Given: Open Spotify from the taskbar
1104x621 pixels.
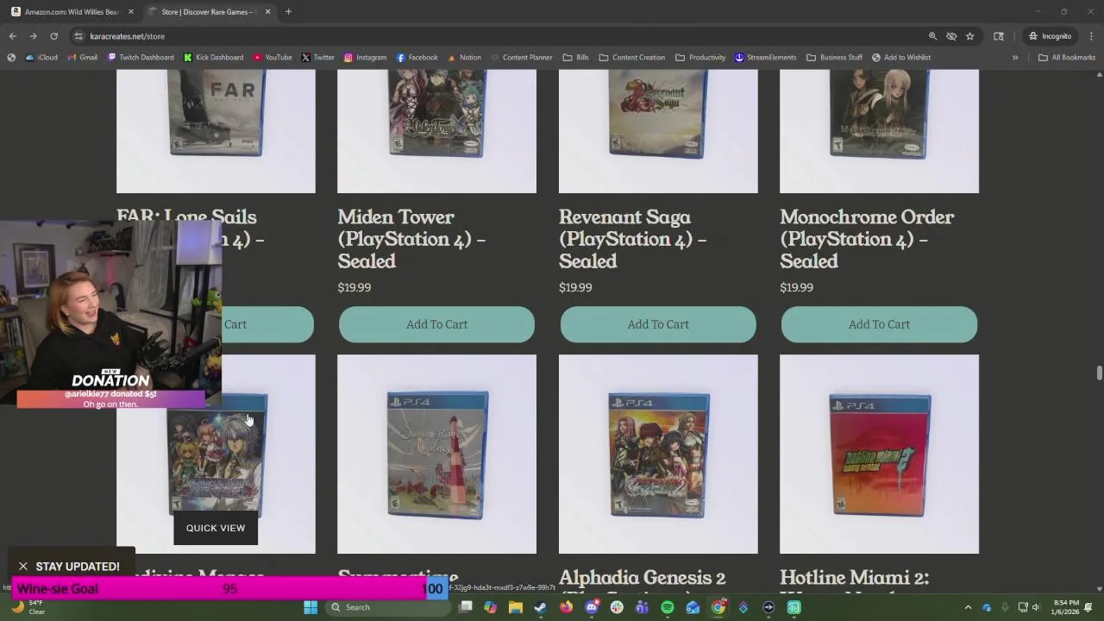Looking at the screenshot, I should pos(668,607).
